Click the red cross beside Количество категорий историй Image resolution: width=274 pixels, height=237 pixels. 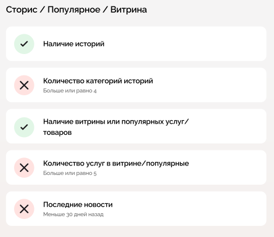tap(24, 85)
